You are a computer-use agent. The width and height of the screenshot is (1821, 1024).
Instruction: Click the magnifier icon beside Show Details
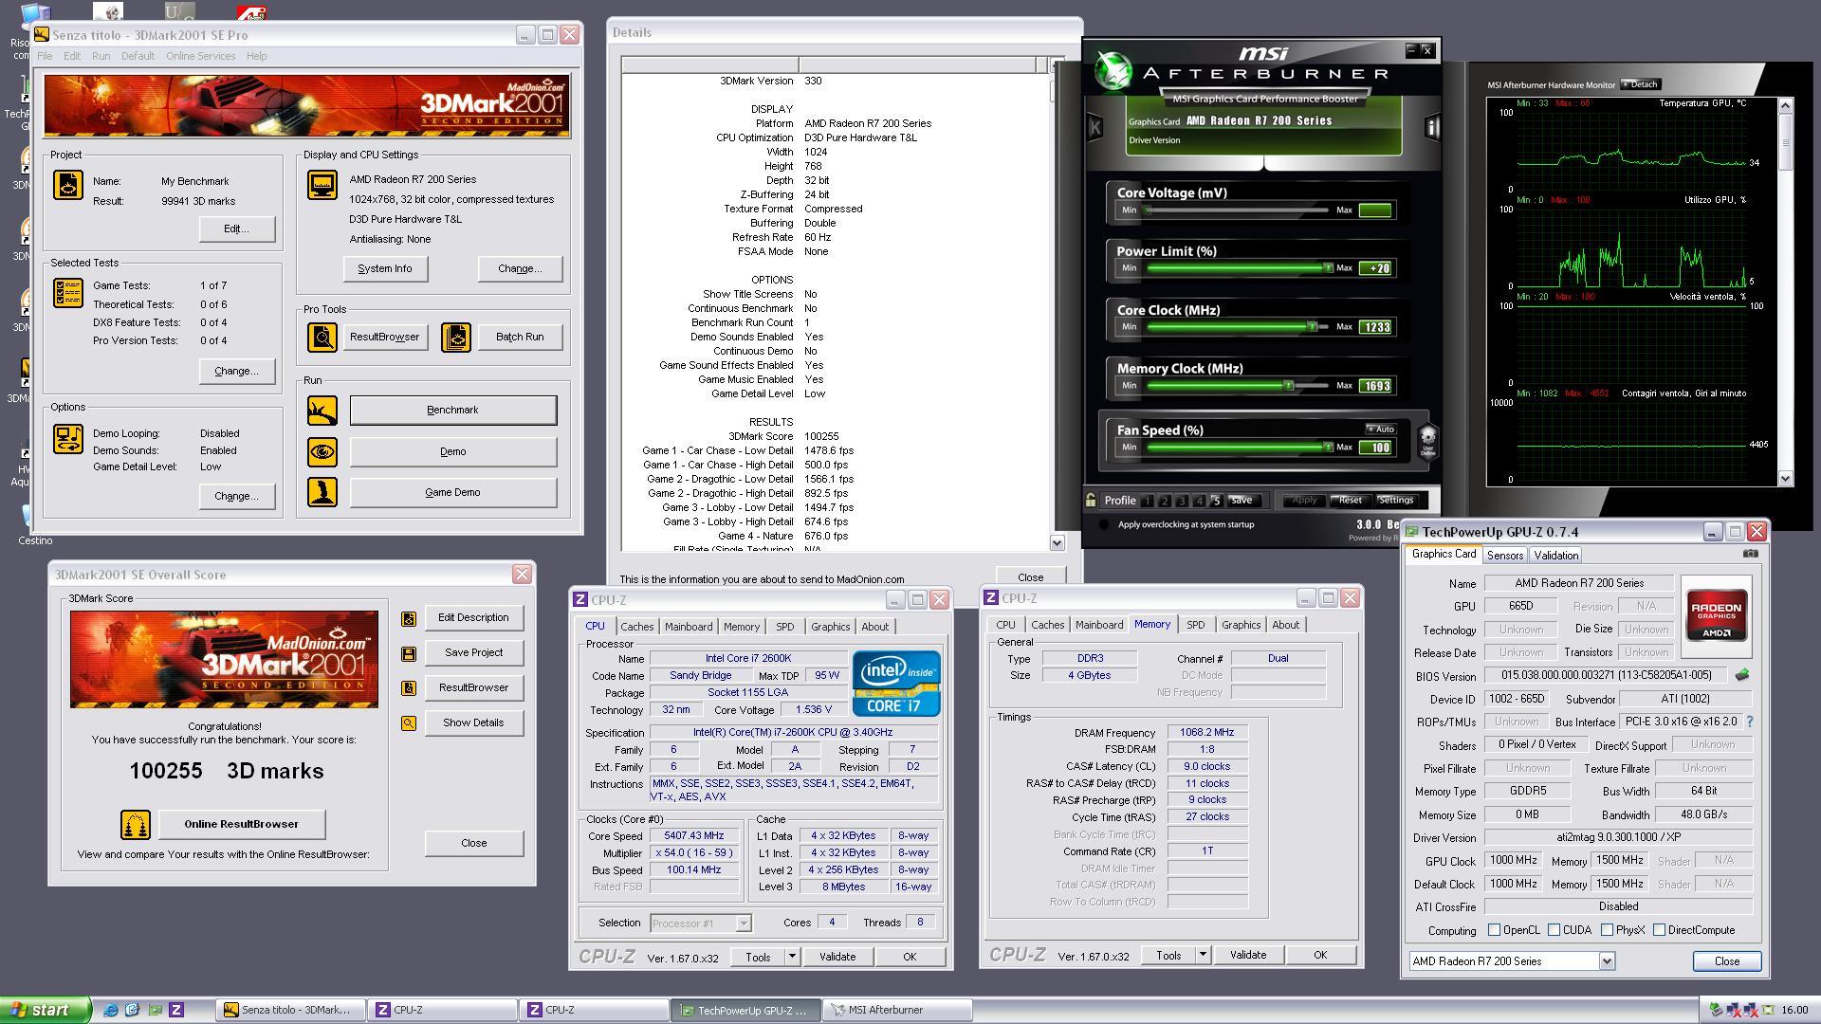[409, 723]
